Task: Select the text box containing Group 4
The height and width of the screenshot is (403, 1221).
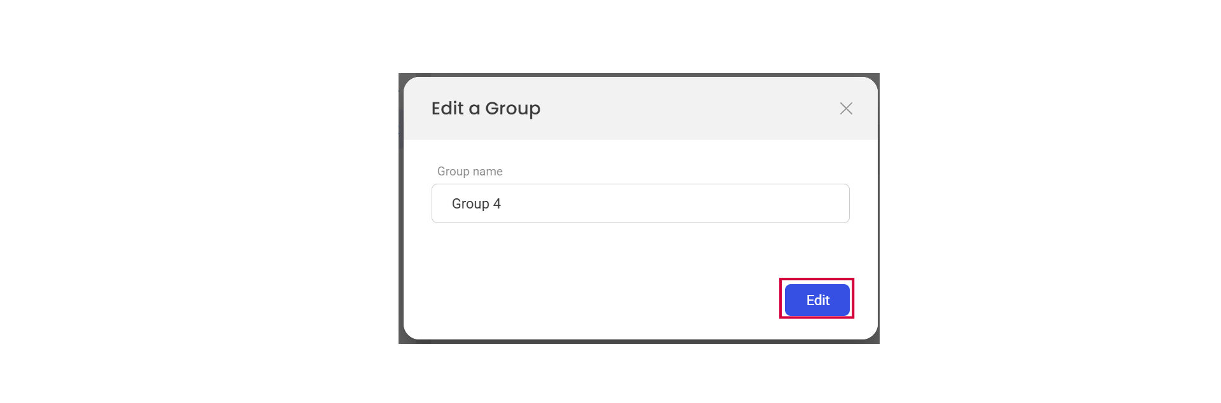Action: point(640,203)
